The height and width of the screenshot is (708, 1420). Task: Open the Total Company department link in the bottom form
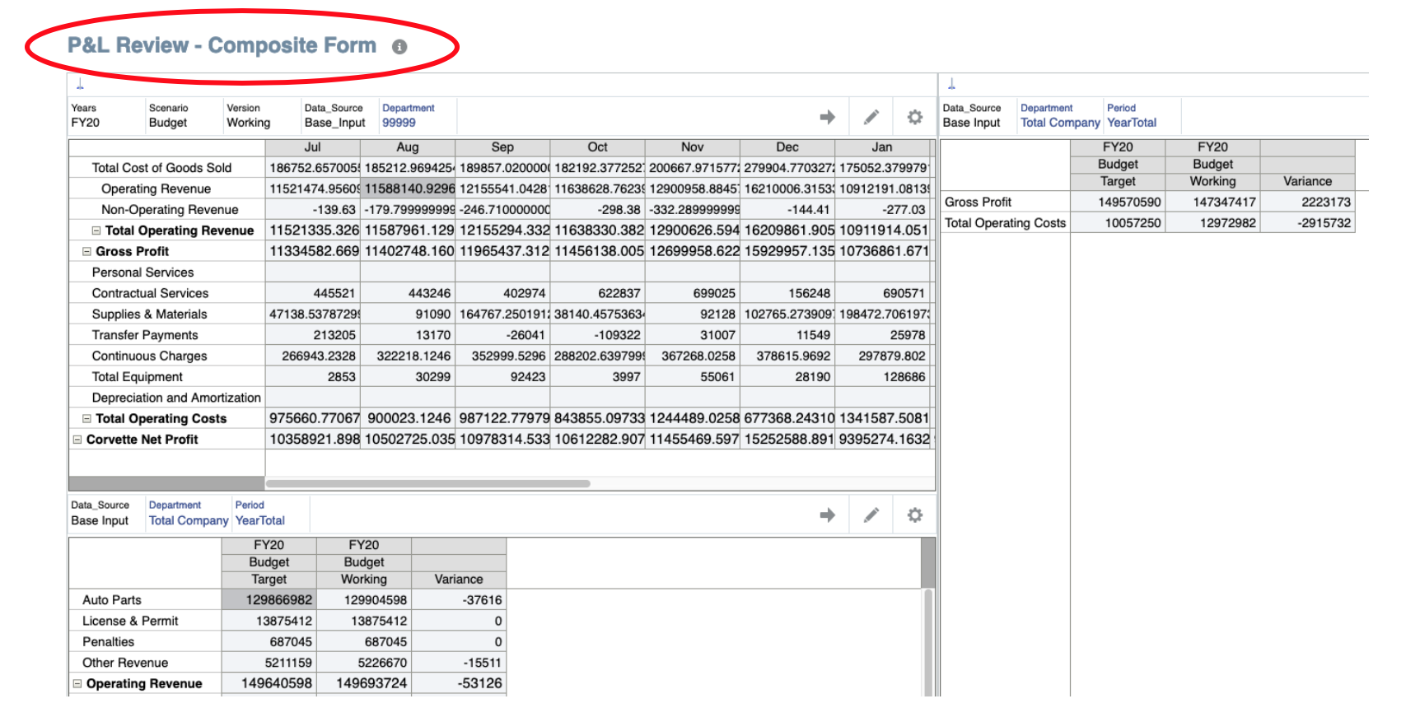pyautogui.click(x=189, y=520)
